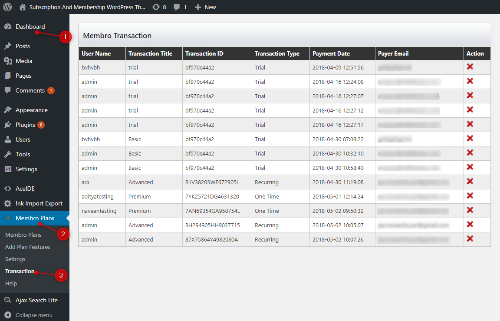Click Collapse menu label
Viewport: 500px width, 321px height.
pyautogui.click(x=34, y=315)
